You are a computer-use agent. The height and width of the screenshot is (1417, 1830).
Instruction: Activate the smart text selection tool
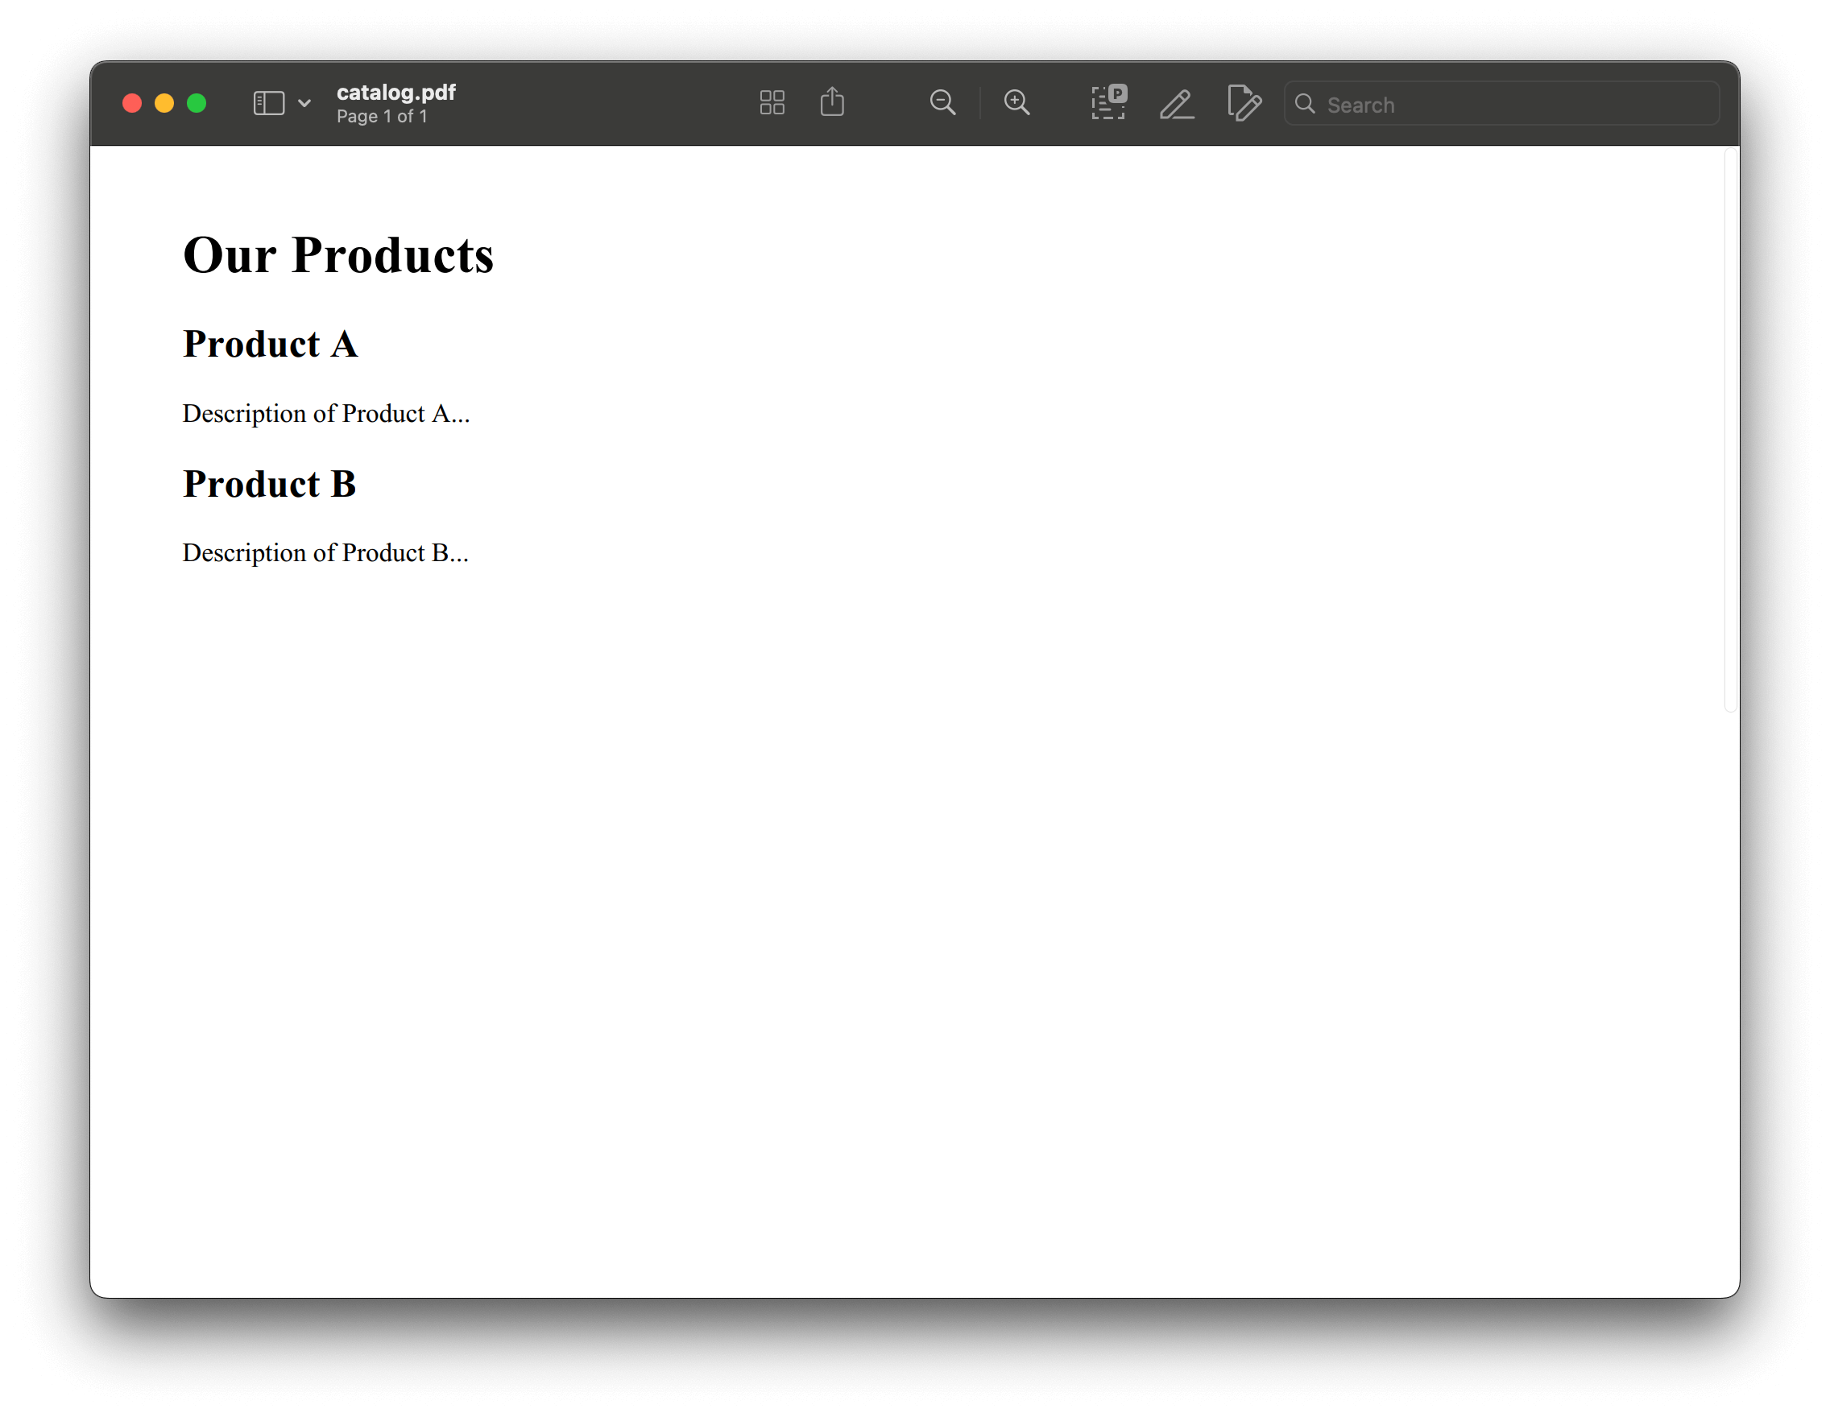click(x=1108, y=102)
